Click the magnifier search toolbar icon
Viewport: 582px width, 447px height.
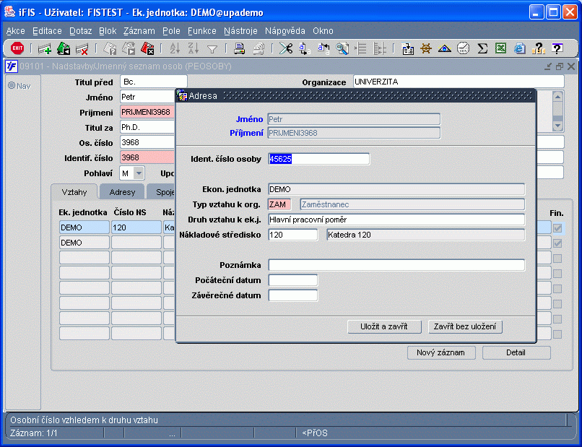342,48
